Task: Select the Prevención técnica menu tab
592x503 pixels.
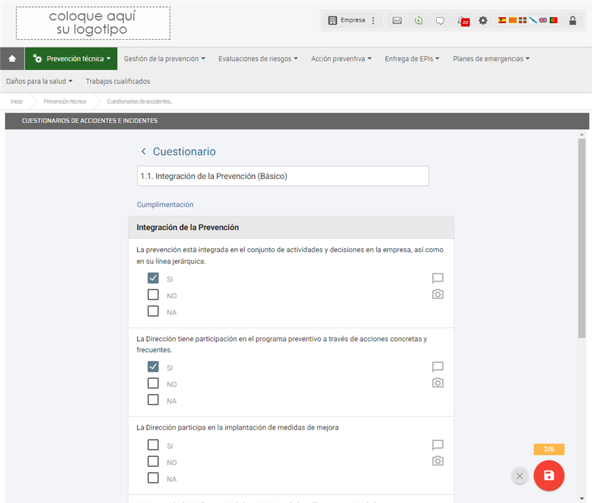Action: point(71,59)
